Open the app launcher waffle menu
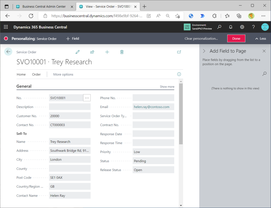The height and width of the screenshot is (208, 271). [6, 27]
